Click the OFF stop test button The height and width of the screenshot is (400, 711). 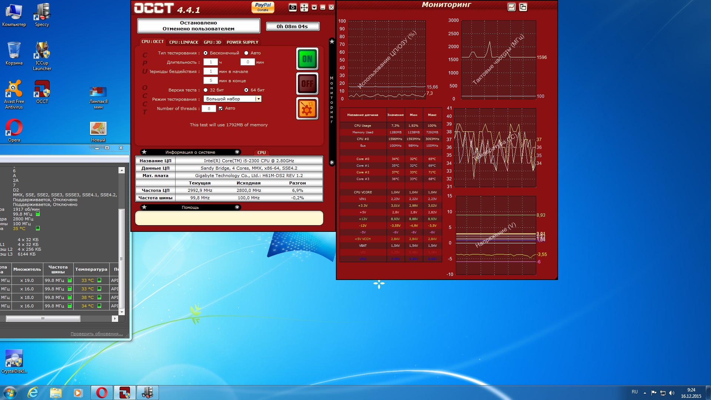pyautogui.click(x=307, y=84)
